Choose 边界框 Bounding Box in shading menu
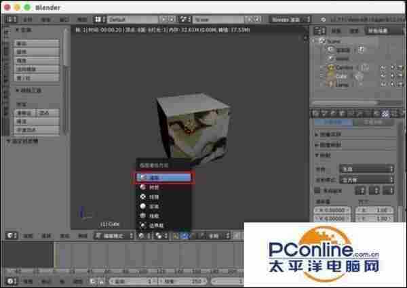 coord(163,225)
